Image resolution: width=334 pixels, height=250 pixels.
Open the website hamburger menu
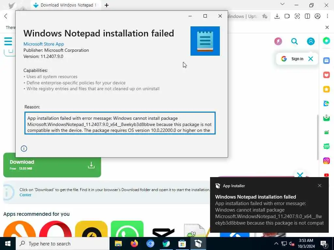8,41
